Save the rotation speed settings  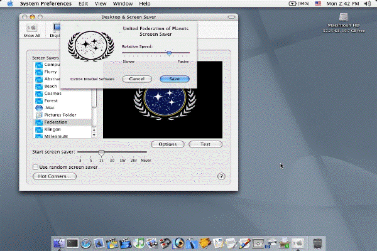(x=175, y=79)
